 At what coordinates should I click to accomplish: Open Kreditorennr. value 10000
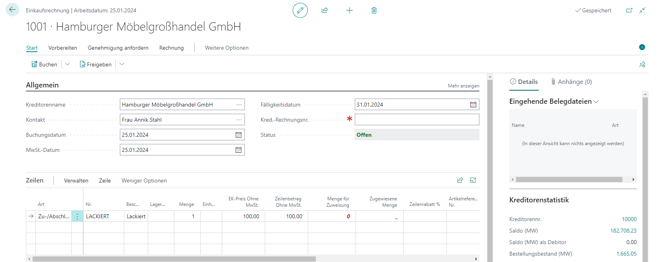tap(629, 219)
